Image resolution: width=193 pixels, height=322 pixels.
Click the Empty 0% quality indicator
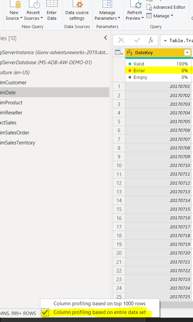(158, 78)
